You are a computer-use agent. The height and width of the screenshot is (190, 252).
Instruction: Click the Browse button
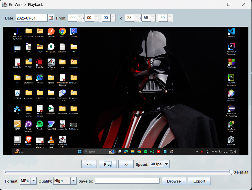click(x=174, y=181)
